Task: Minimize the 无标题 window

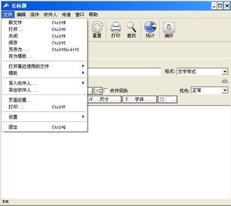Action: pyautogui.click(x=214, y=6)
